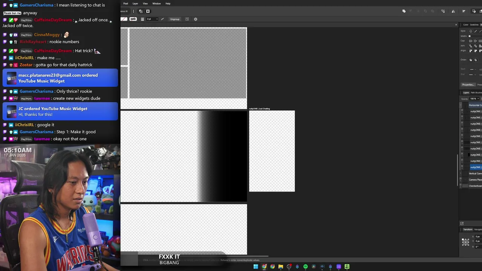
Task: Click the Y position field in Transform
Action: [x=477, y=241]
